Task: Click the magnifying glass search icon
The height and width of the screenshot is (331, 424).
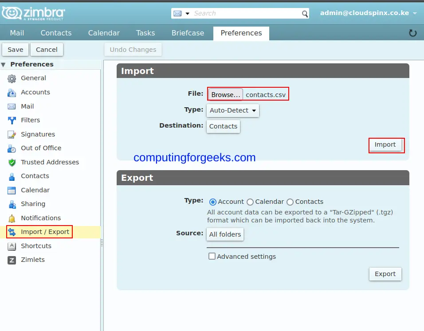Action: [305, 13]
